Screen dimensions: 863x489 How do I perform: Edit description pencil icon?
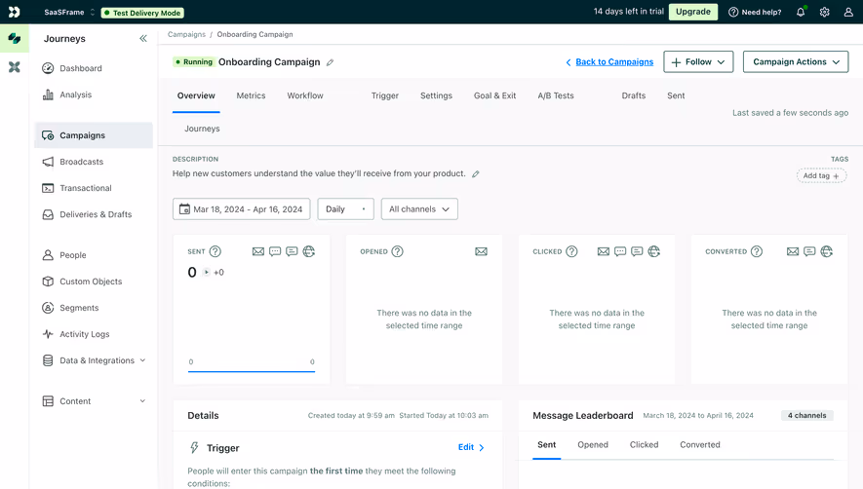click(476, 173)
